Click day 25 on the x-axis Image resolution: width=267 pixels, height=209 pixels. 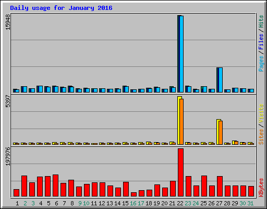(x=203, y=203)
